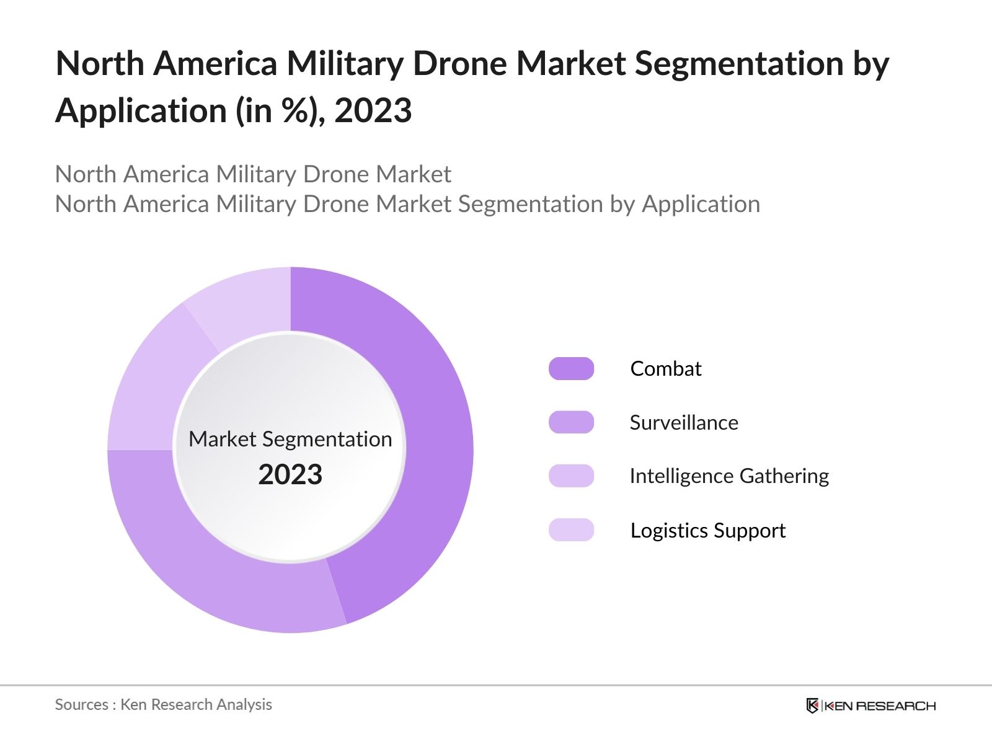
Task: Click the 'Segmentation by Application' subtitle line
Action: point(407,204)
